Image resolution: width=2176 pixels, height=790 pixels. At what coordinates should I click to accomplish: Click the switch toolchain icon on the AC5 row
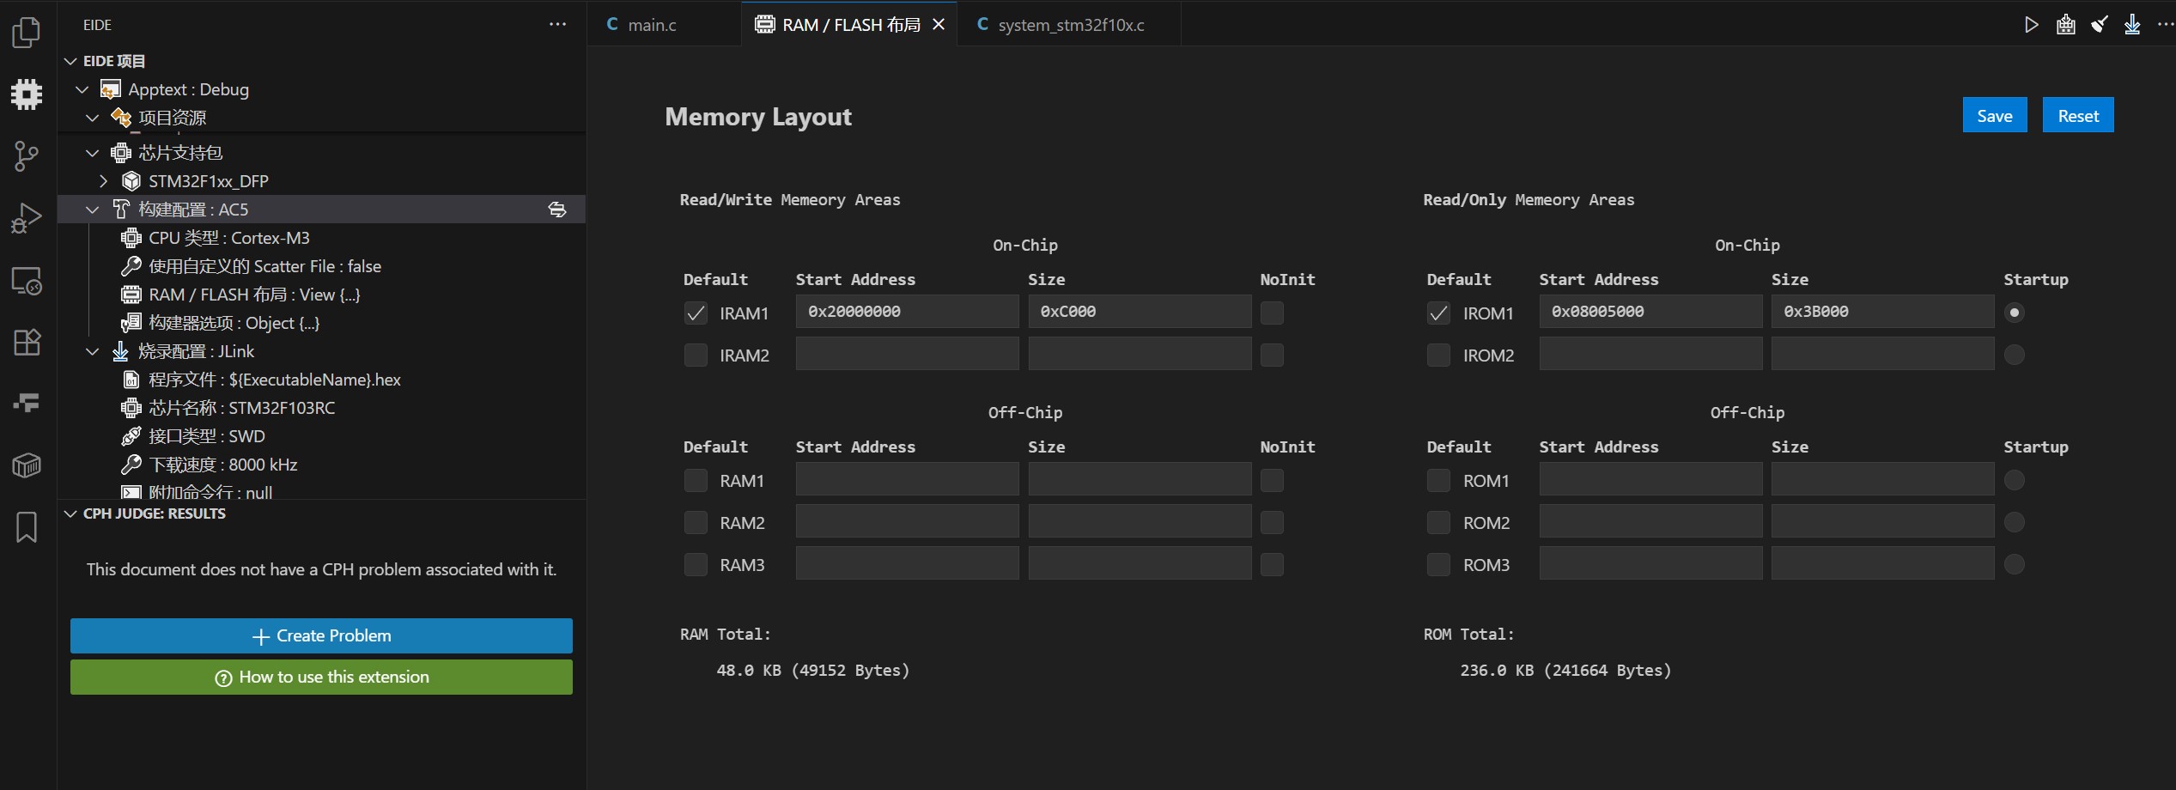(x=557, y=210)
